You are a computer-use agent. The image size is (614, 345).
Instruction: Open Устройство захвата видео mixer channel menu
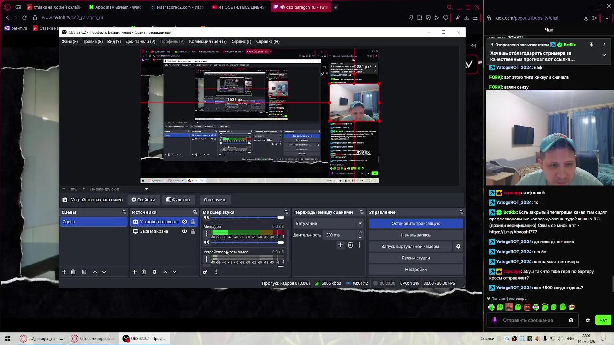pyautogui.click(x=206, y=259)
